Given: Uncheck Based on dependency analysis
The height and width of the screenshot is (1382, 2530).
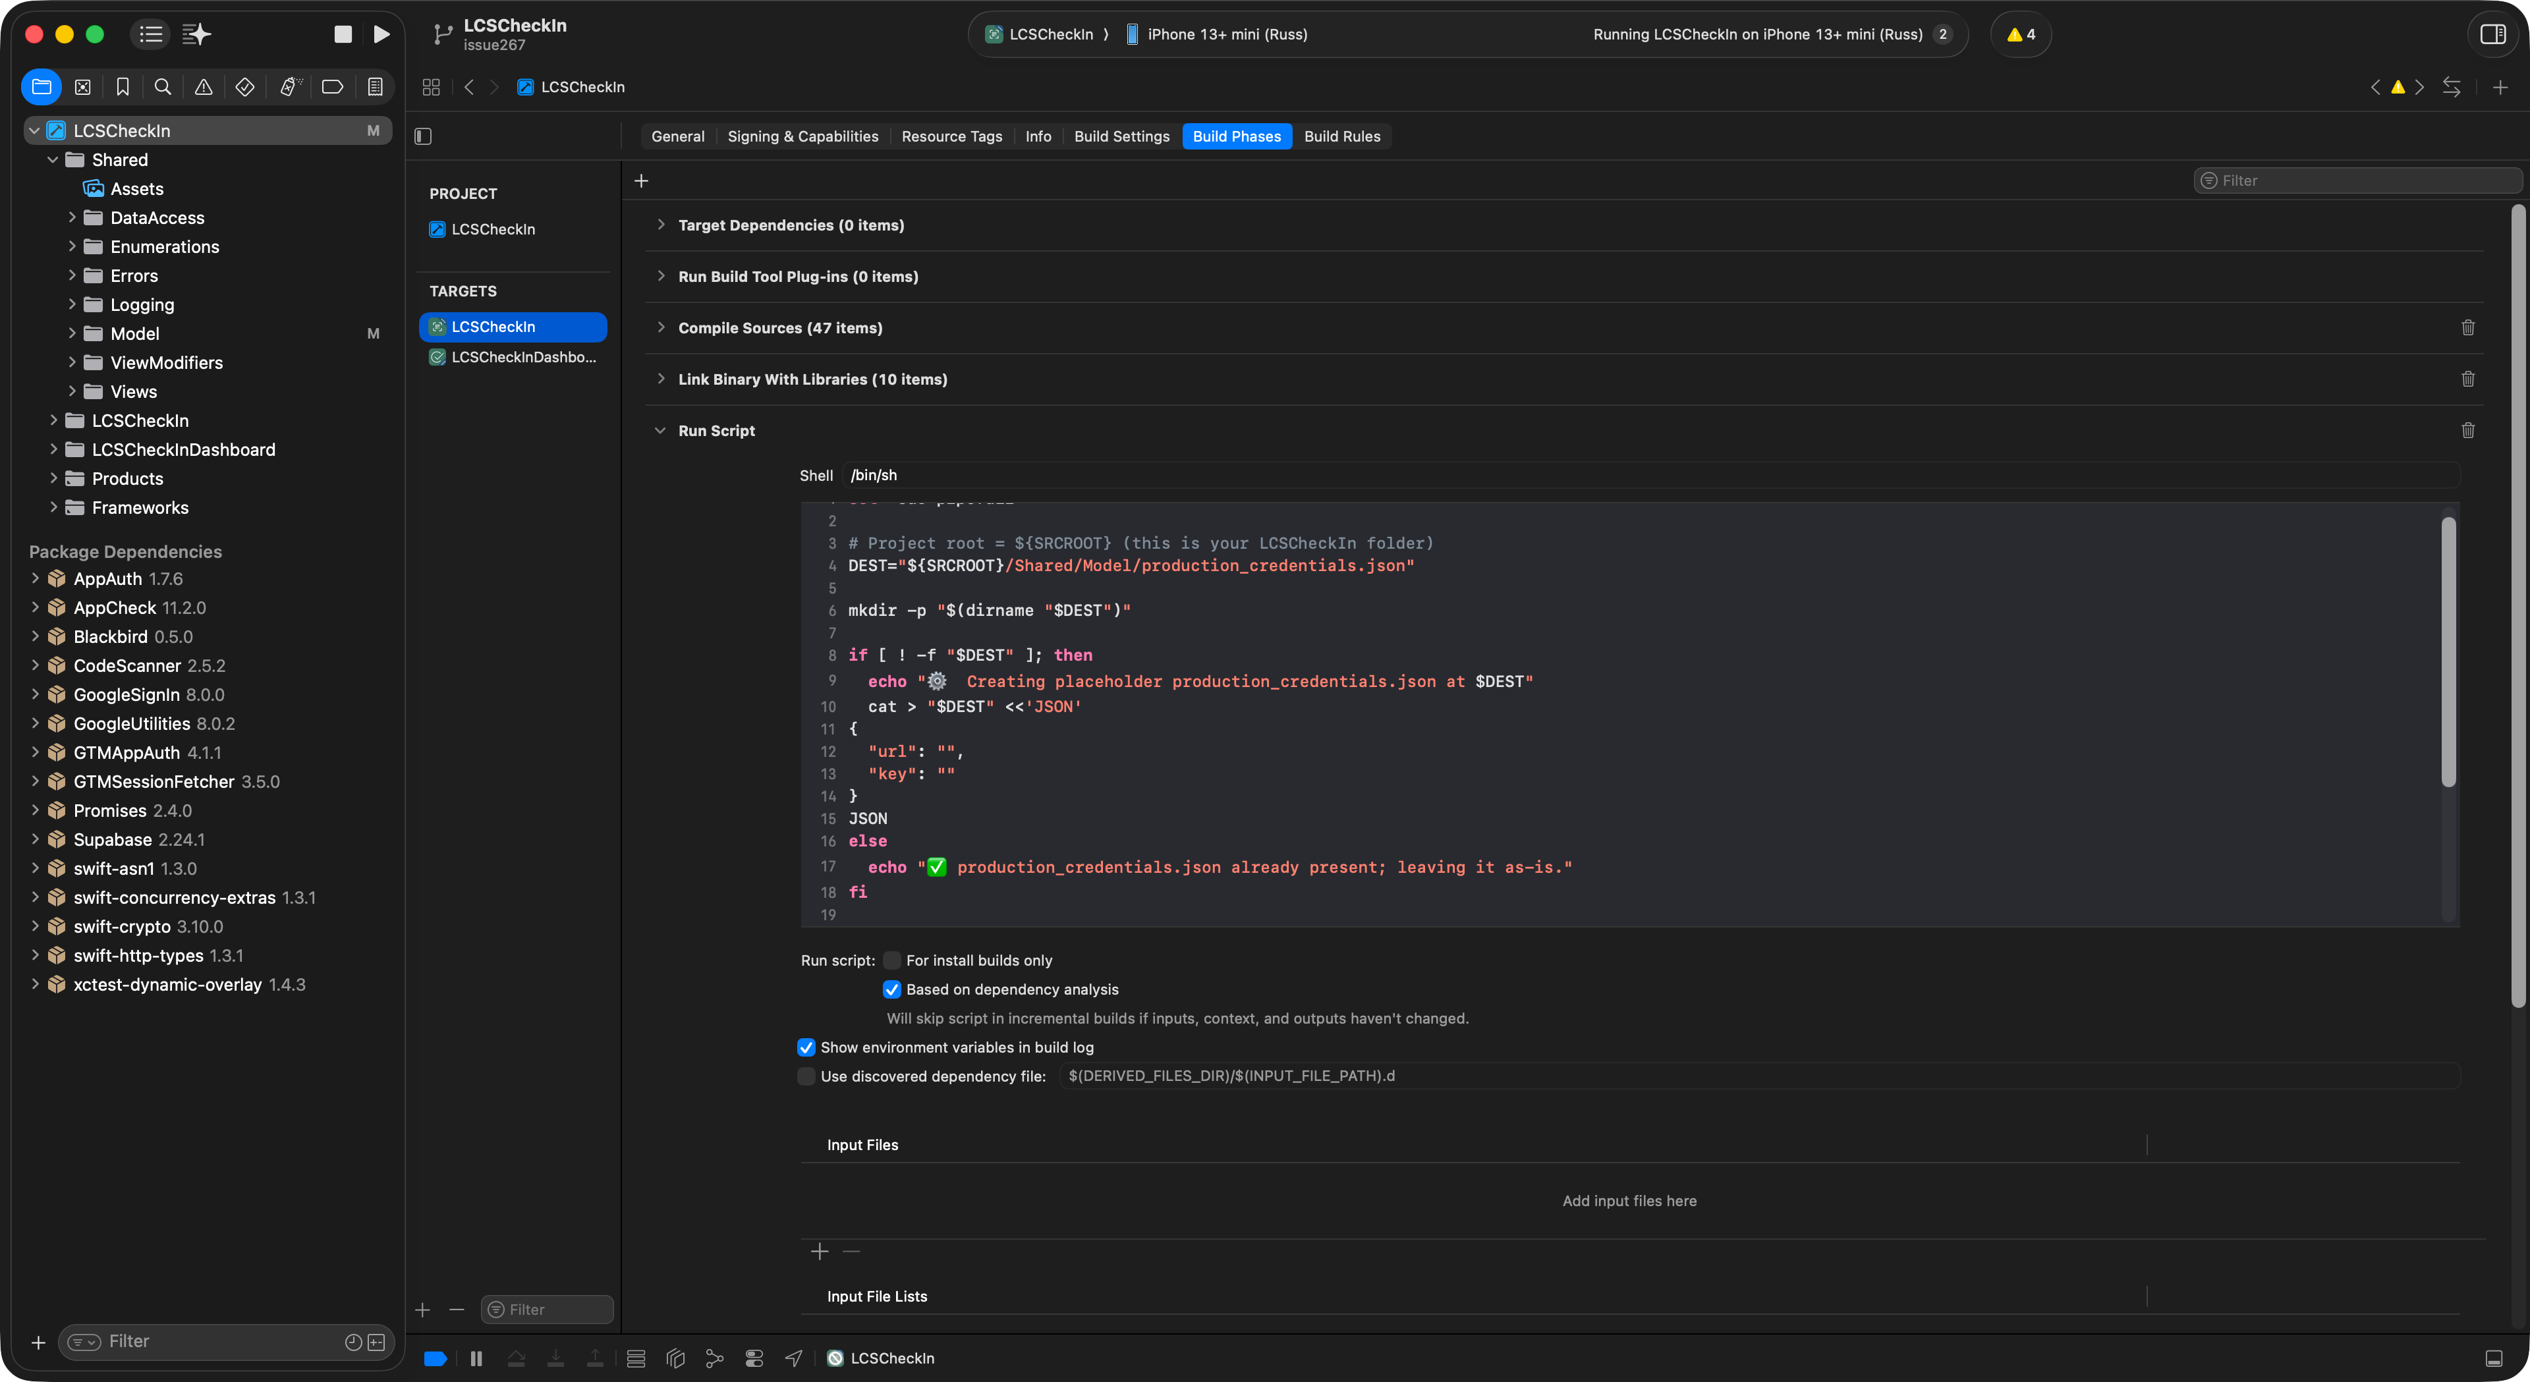Looking at the screenshot, I should pyautogui.click(x=892, y=989).
